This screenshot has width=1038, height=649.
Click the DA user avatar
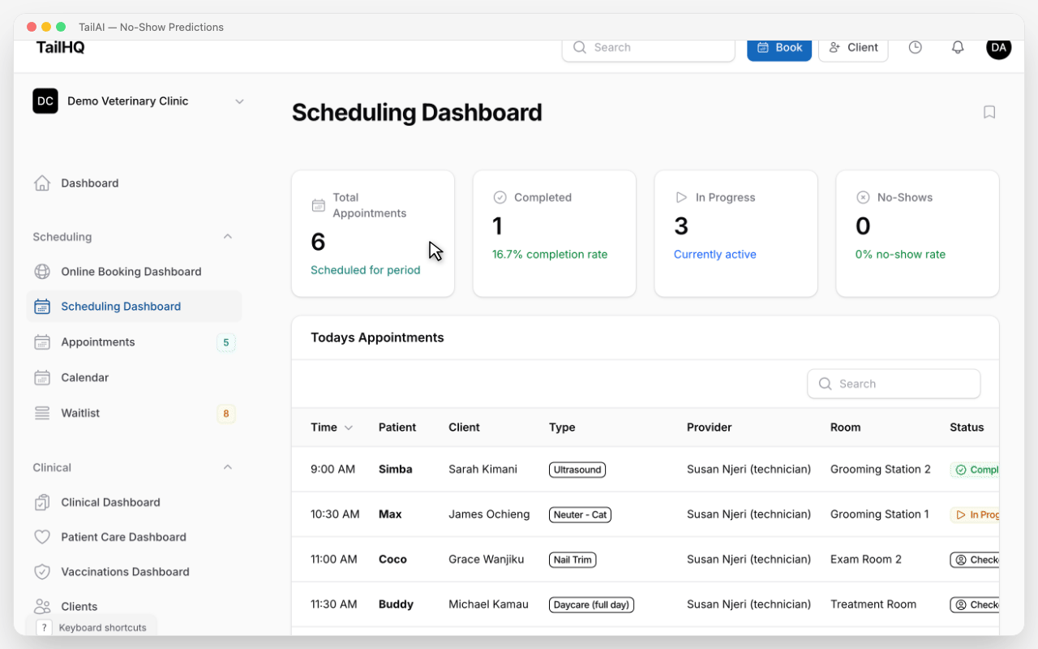[x=998, y=48]
